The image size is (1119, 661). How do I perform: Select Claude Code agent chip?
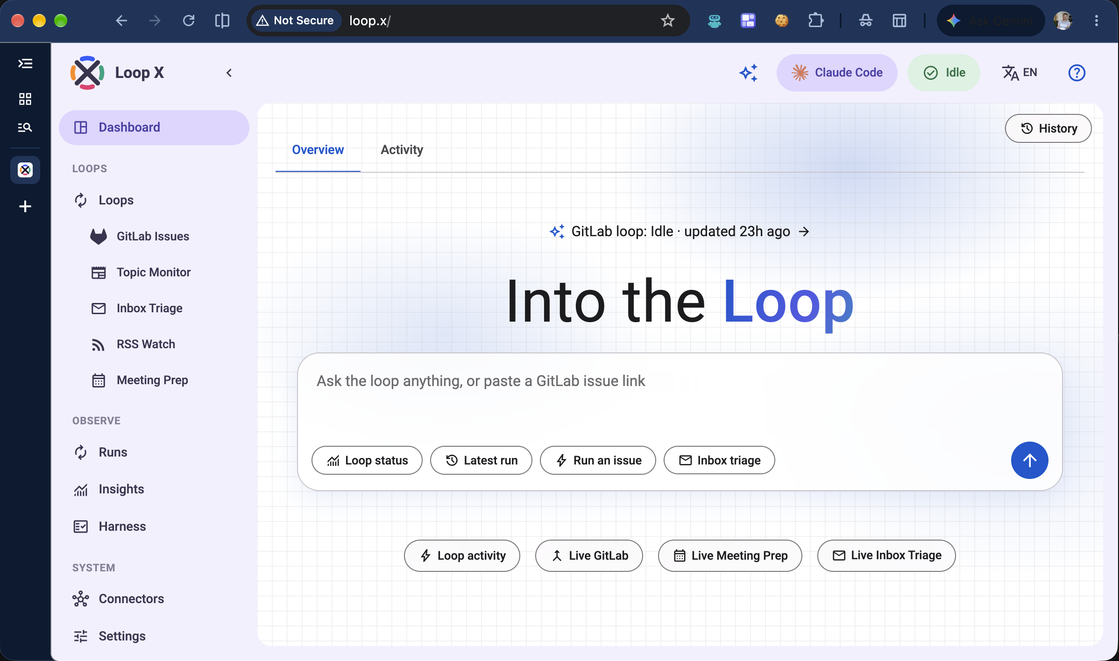(837, 73)
